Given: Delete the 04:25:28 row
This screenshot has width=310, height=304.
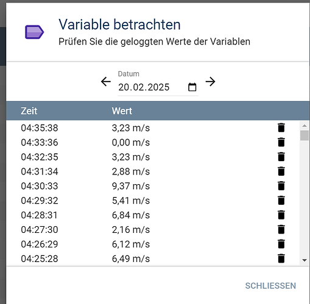Looking at the screenshot, I should [281, 258].
